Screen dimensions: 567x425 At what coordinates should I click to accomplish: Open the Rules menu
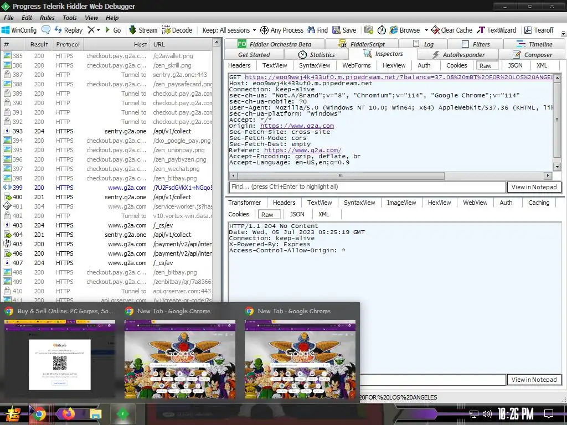47,18
